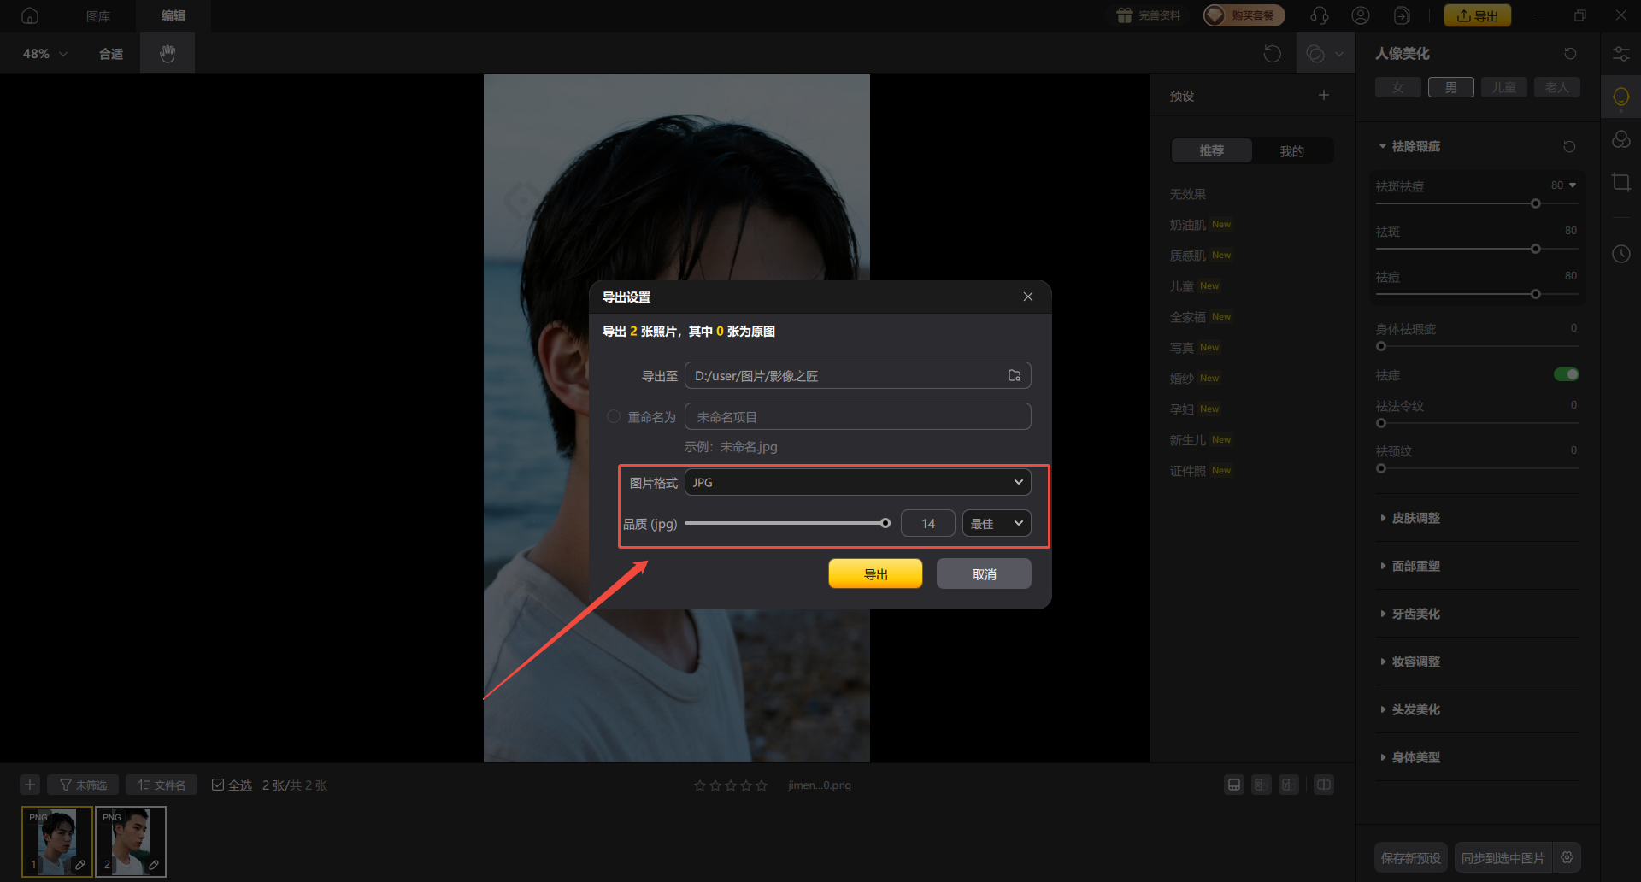Select the hand pan tool
Viewport: 1641px width, 882px height.
pos(168,54)
